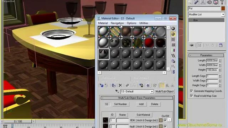Screen dimensions: 228x128
Task: Open the Utilities menu in Material Editor
Action: 144,23
